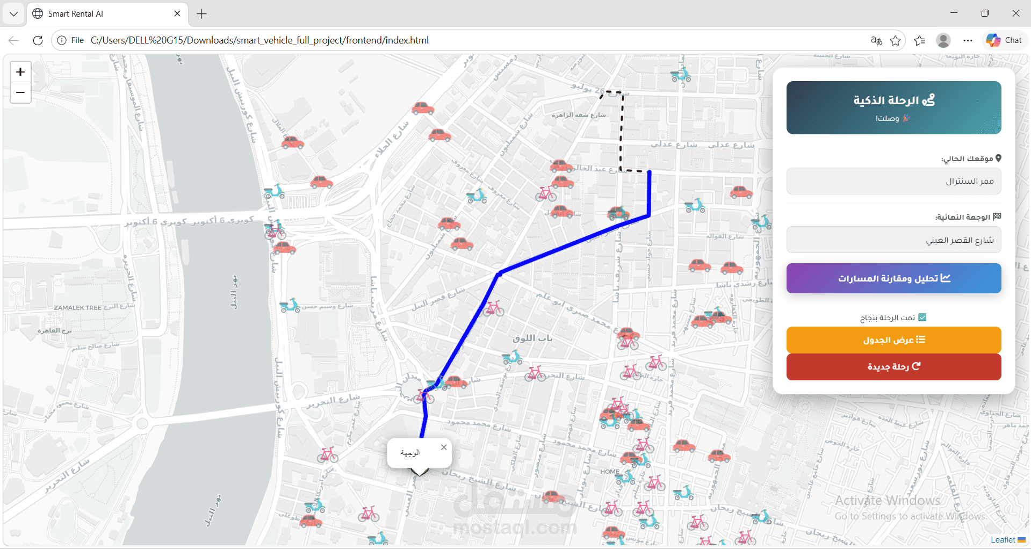Open the Copilot Chat button
1031x549 pixels.
(1004, 40)
